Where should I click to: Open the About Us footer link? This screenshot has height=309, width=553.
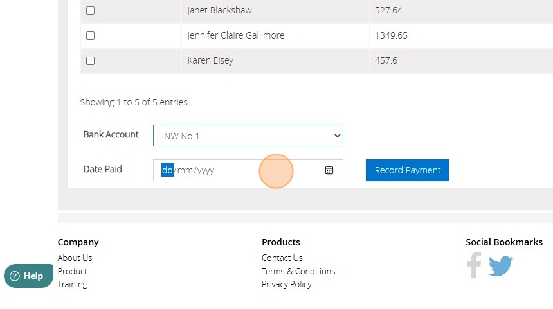(x=75, y=258)
